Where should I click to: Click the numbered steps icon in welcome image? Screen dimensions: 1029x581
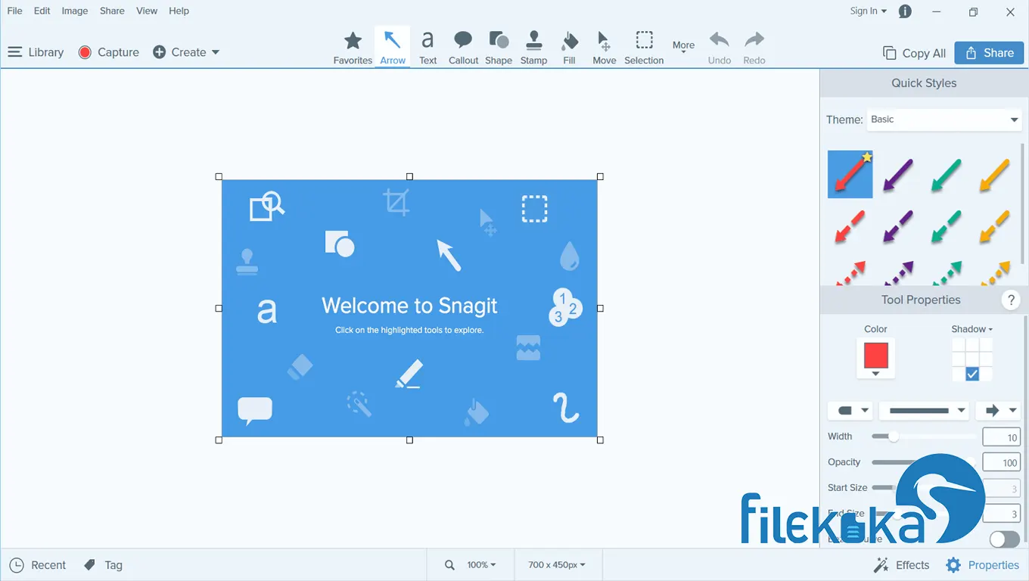(564, 307)
